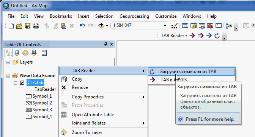The width and height of the screenshot is (255, 137).
Task: Save the map with the floppy disk icon
Action: click(28, 26)
